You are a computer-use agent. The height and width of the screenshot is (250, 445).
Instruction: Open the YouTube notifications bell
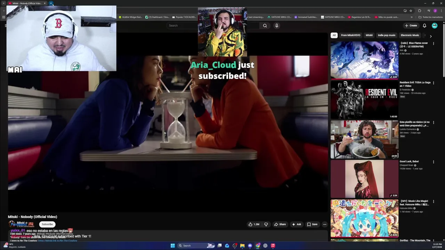pos(424,25)
